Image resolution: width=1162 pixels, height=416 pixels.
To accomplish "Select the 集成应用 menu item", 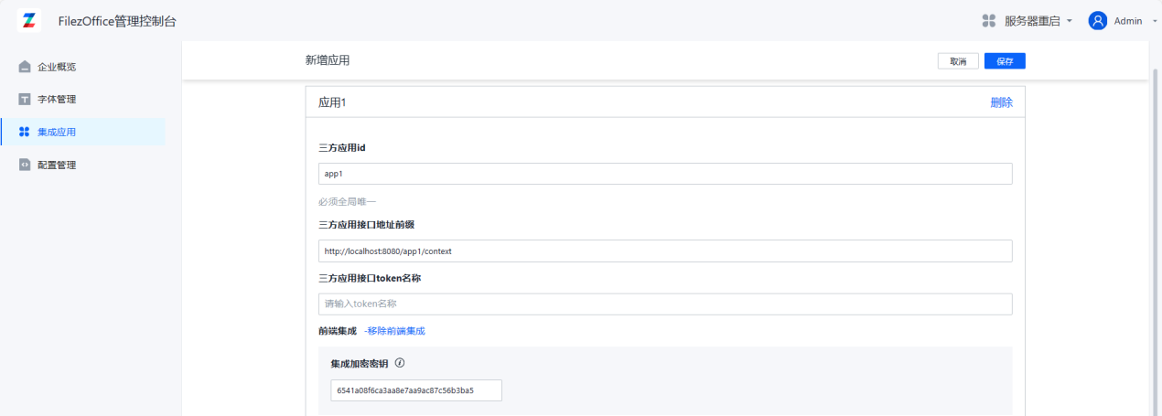I will [x=82, y=132].
